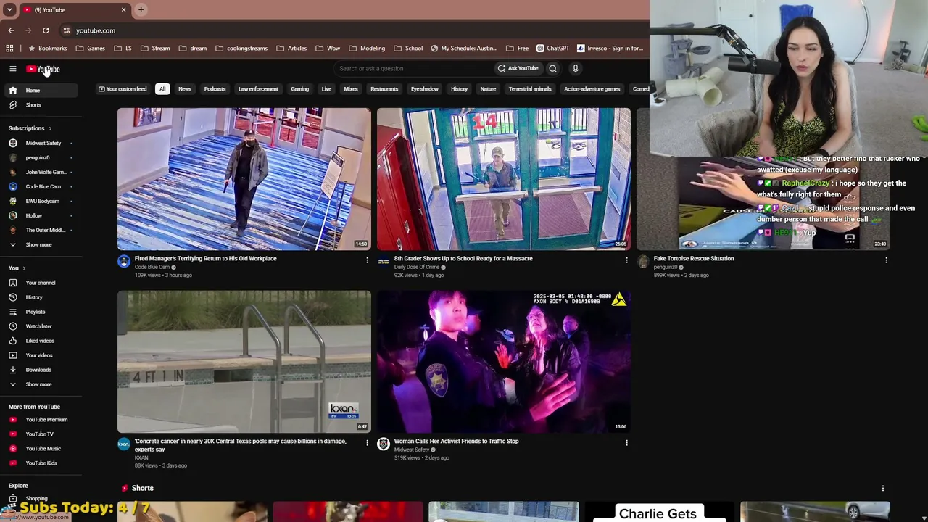Click the Ask YouTube button
This screenshot has height=522, width=928.
tap(518, 69)
